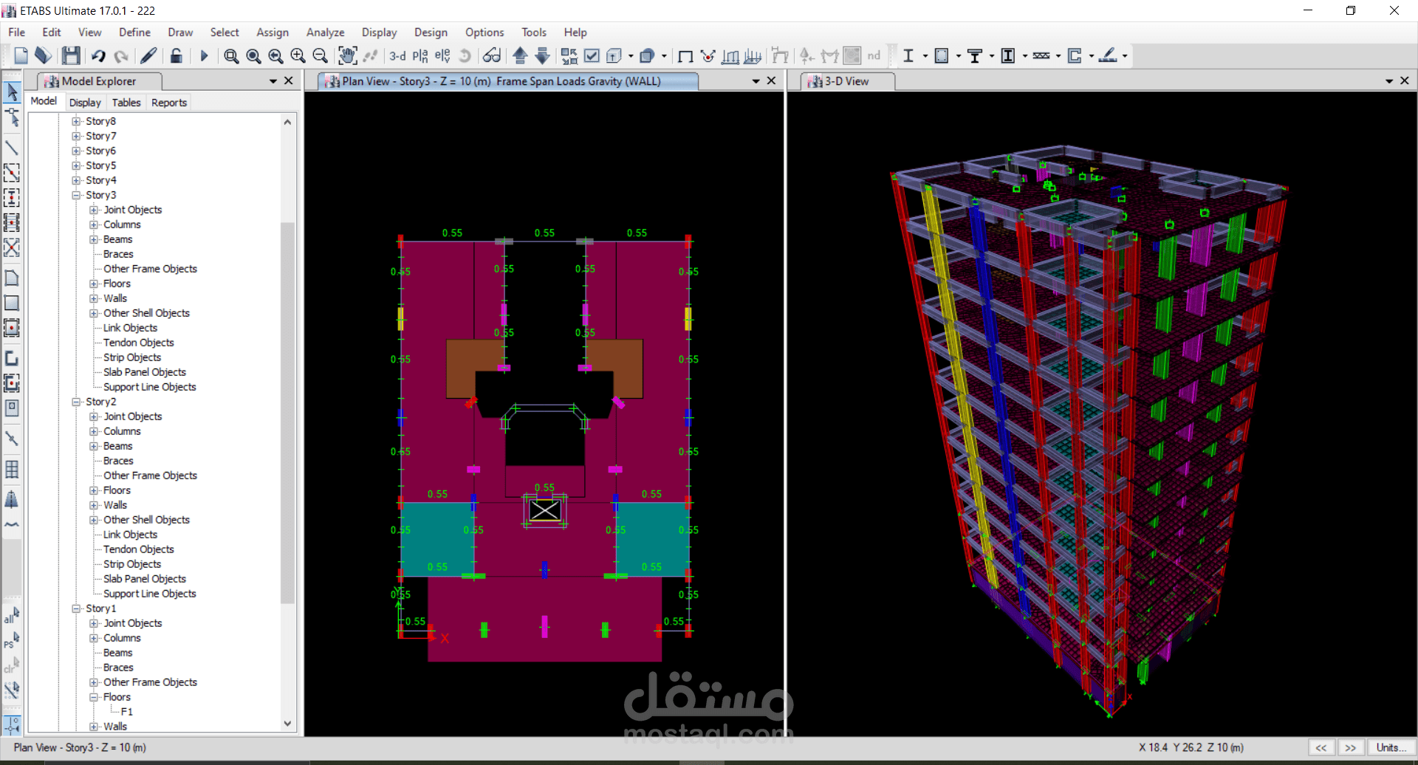This screenshot has width=1418, height=765.
Task: Open the Analyze menu
Action: click(x=326, y=32)
